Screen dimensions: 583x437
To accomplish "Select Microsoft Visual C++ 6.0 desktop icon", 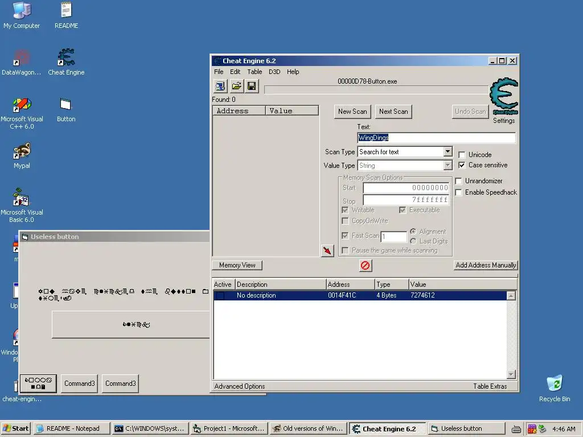I will coord(22,113).
